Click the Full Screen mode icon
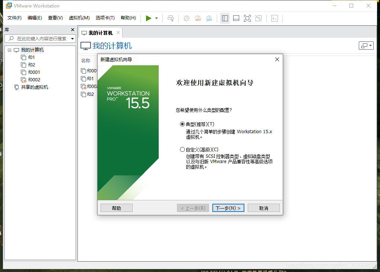This screenshot has width=380, height=272. click(x=247, y=18)
